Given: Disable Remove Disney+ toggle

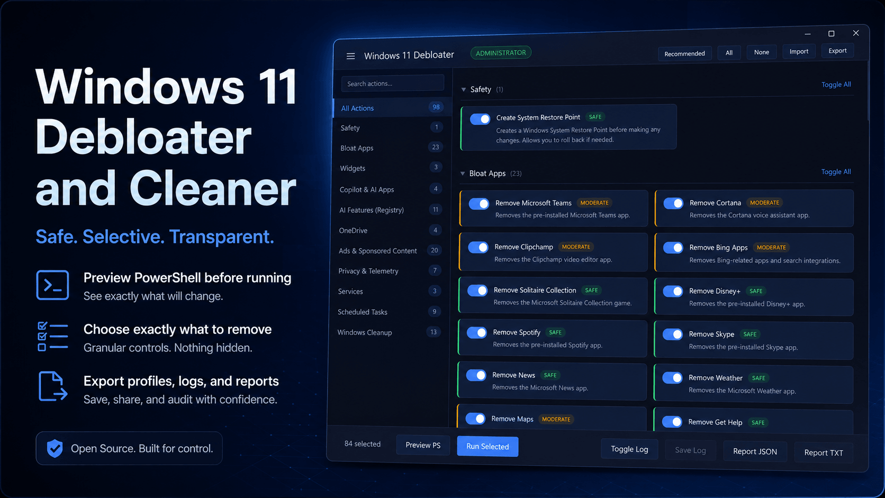Looking at the screenshot, I should point(673,291).
